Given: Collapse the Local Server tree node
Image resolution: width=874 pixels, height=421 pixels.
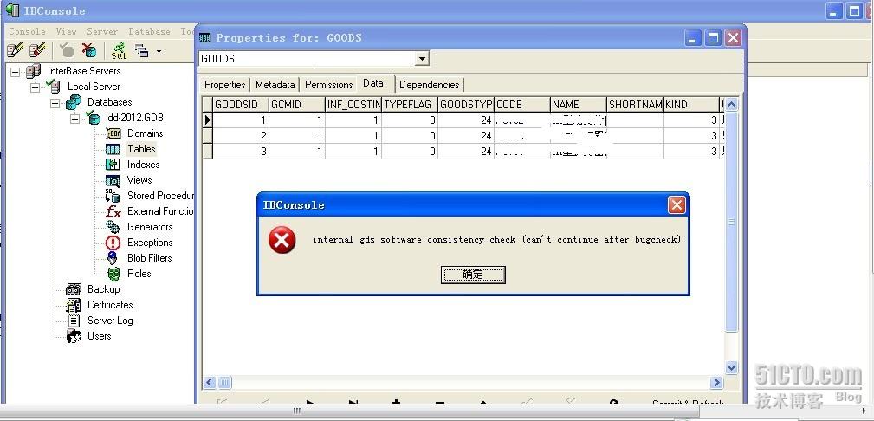Looking at the screenshot, I should tap(36, 87).
